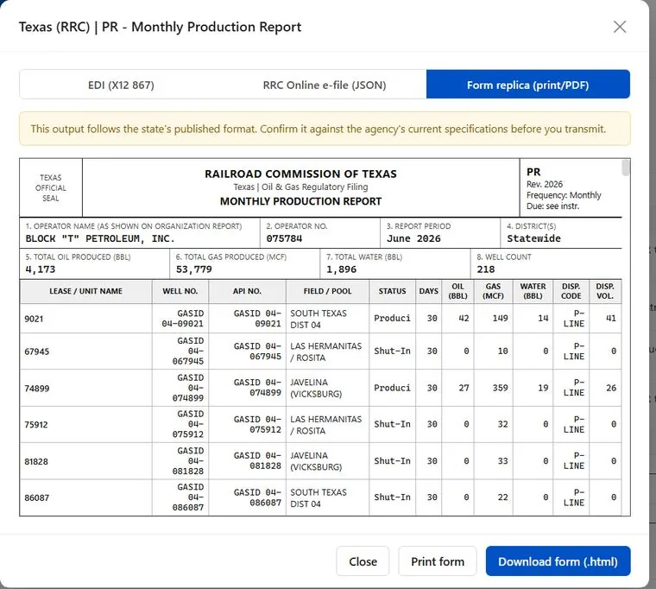Click Shut-In status in row 75912

click(392, 425)
